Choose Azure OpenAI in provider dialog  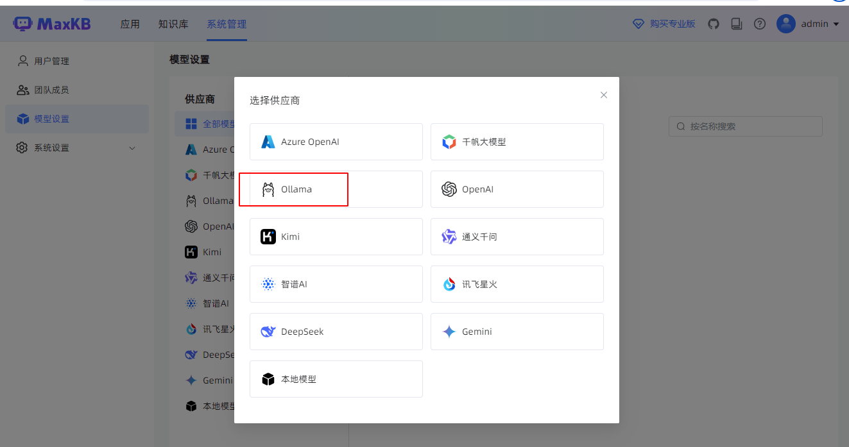pos(336,142)
